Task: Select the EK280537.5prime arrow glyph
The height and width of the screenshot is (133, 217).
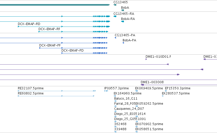Action: [163, 96]
